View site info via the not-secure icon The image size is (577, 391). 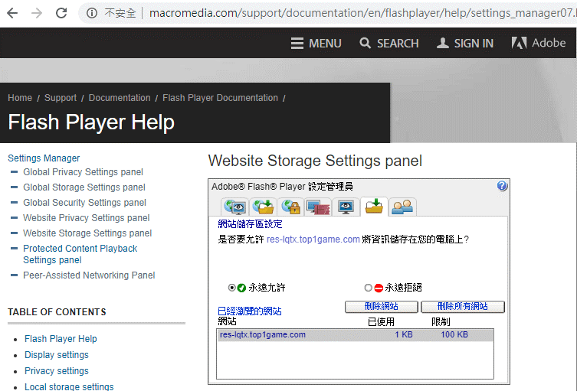click(x=92, y=13)
